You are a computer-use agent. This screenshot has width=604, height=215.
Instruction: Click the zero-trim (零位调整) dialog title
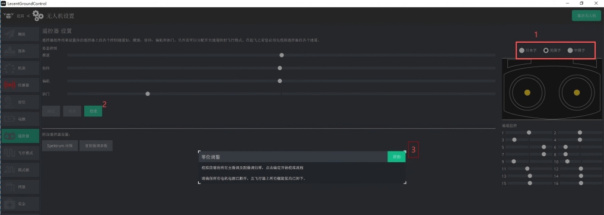211,157
